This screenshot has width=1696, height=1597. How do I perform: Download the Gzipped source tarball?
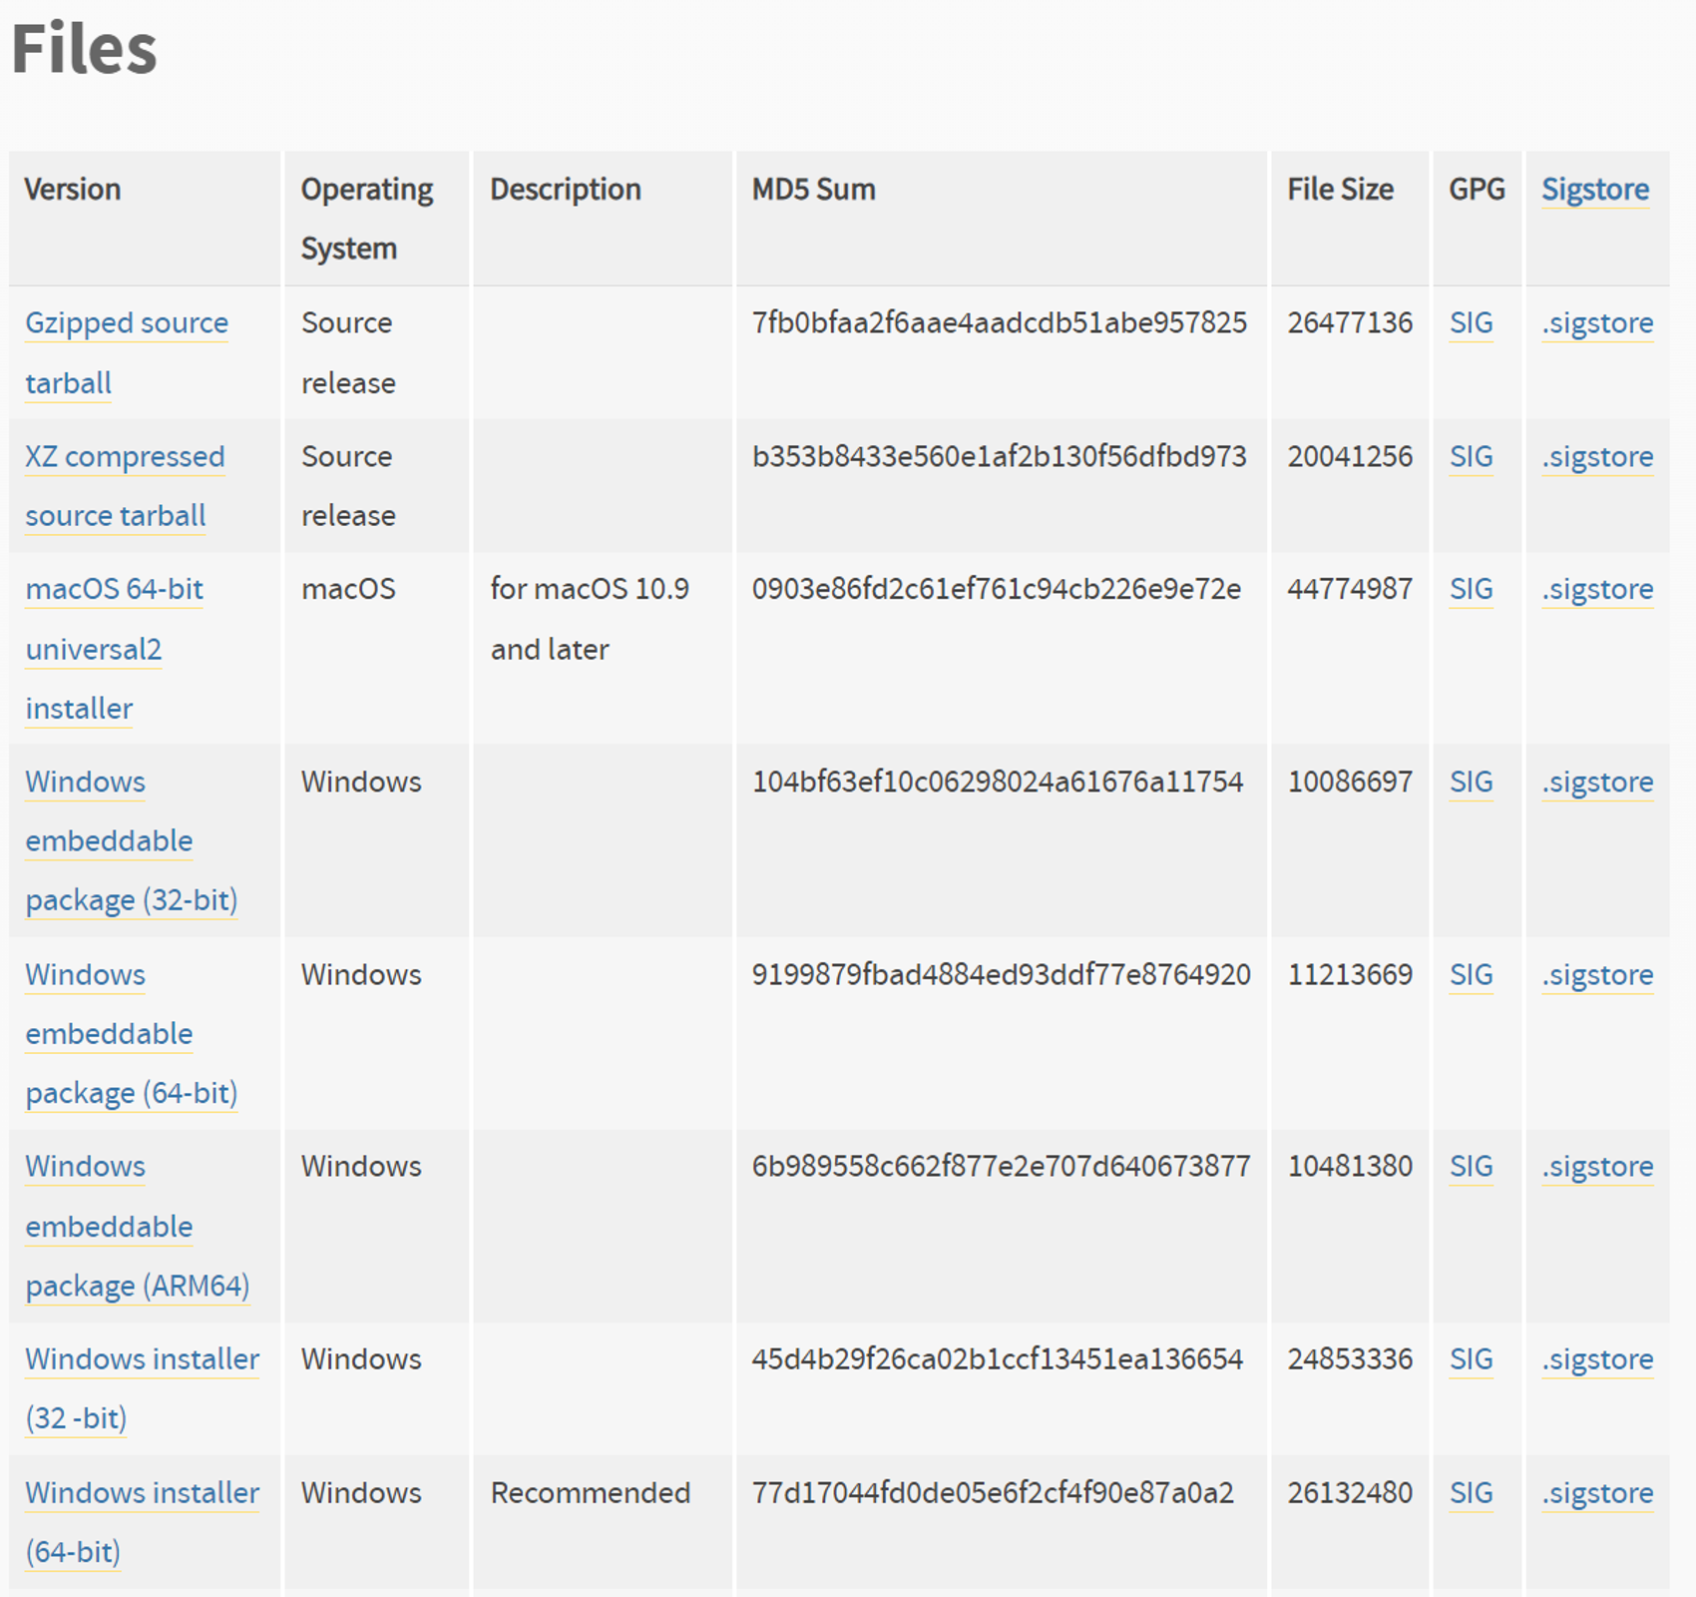[127, 353]
